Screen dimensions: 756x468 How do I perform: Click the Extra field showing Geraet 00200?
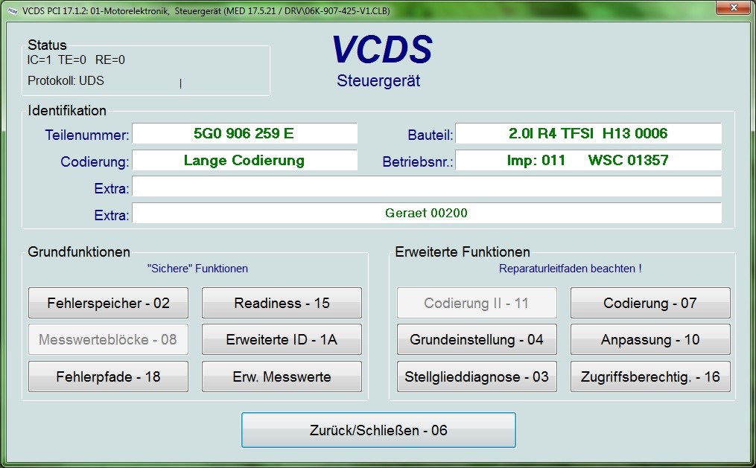(426, 214)
